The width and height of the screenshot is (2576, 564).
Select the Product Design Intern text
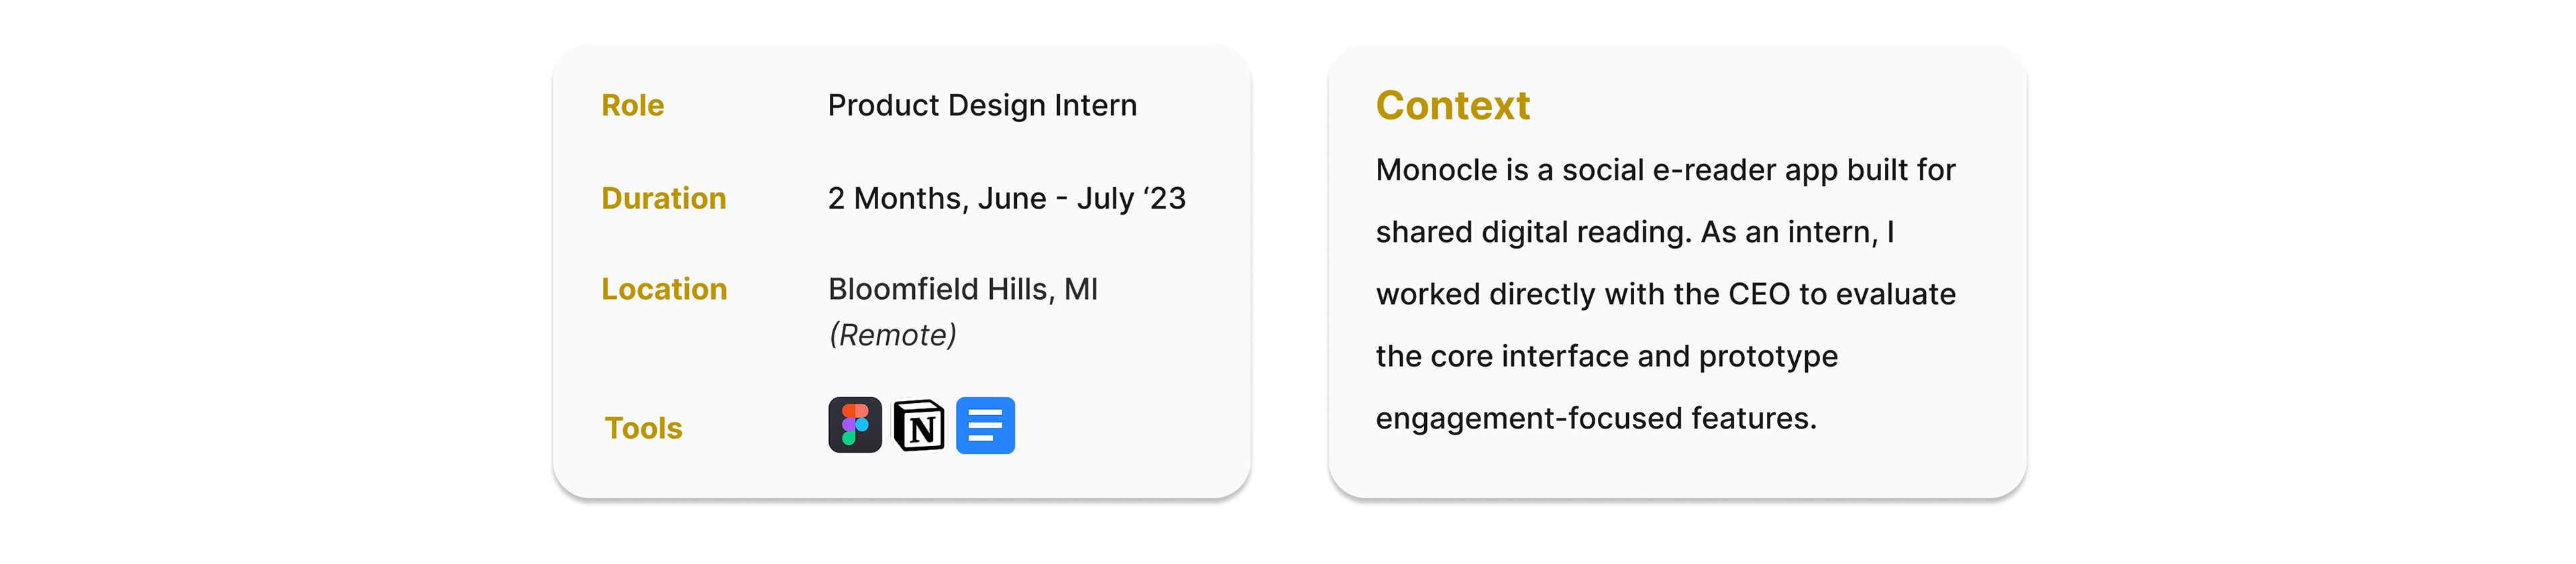[982, 105]
